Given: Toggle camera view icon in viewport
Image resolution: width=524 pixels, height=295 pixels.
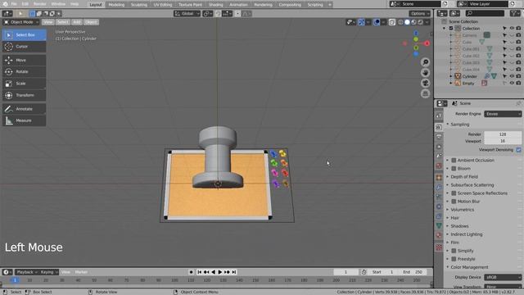Looking at the screenshot, I should [425, 83].
